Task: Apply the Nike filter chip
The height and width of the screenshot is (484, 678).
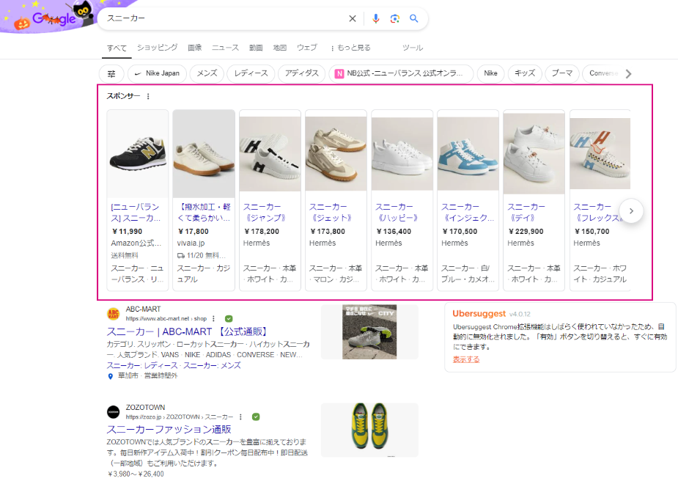Action: click(x=490, y=73)
